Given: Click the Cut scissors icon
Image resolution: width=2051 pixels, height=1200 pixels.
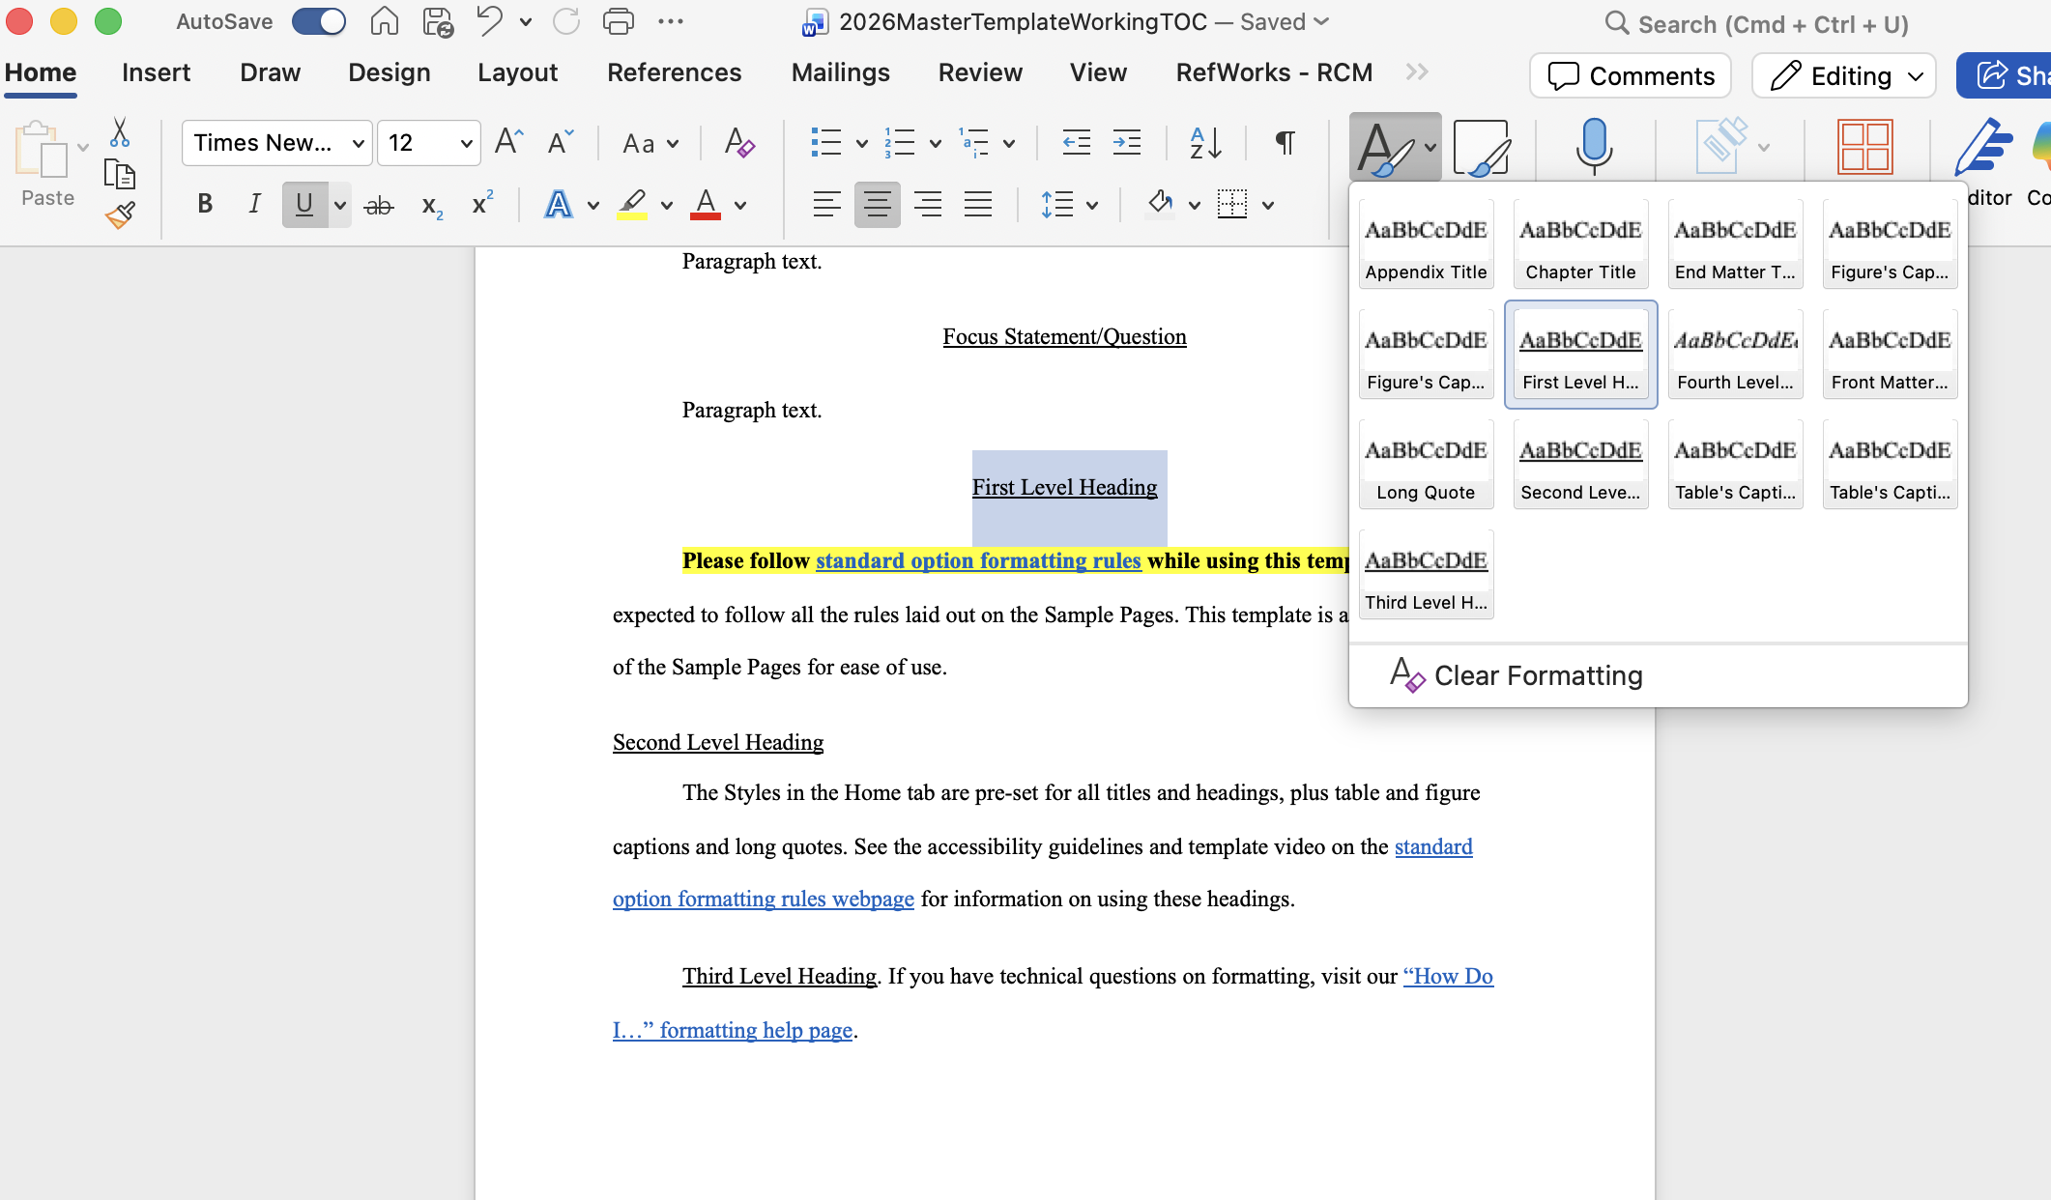Looking at the screenshot, I should coord(119,132).
